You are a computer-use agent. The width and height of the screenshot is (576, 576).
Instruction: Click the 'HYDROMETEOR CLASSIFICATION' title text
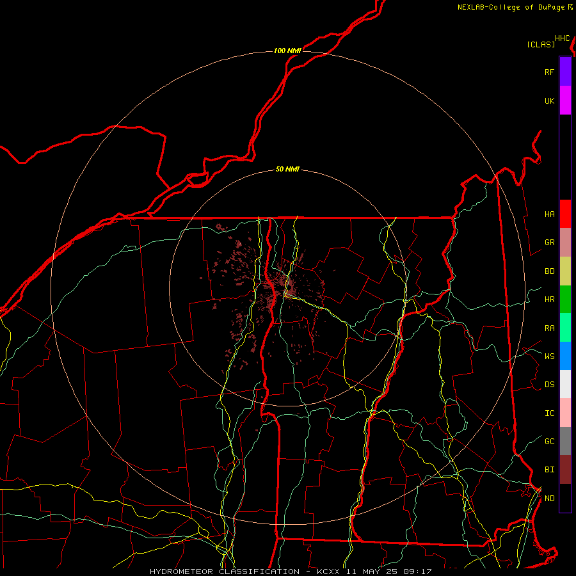click(224, 572)
